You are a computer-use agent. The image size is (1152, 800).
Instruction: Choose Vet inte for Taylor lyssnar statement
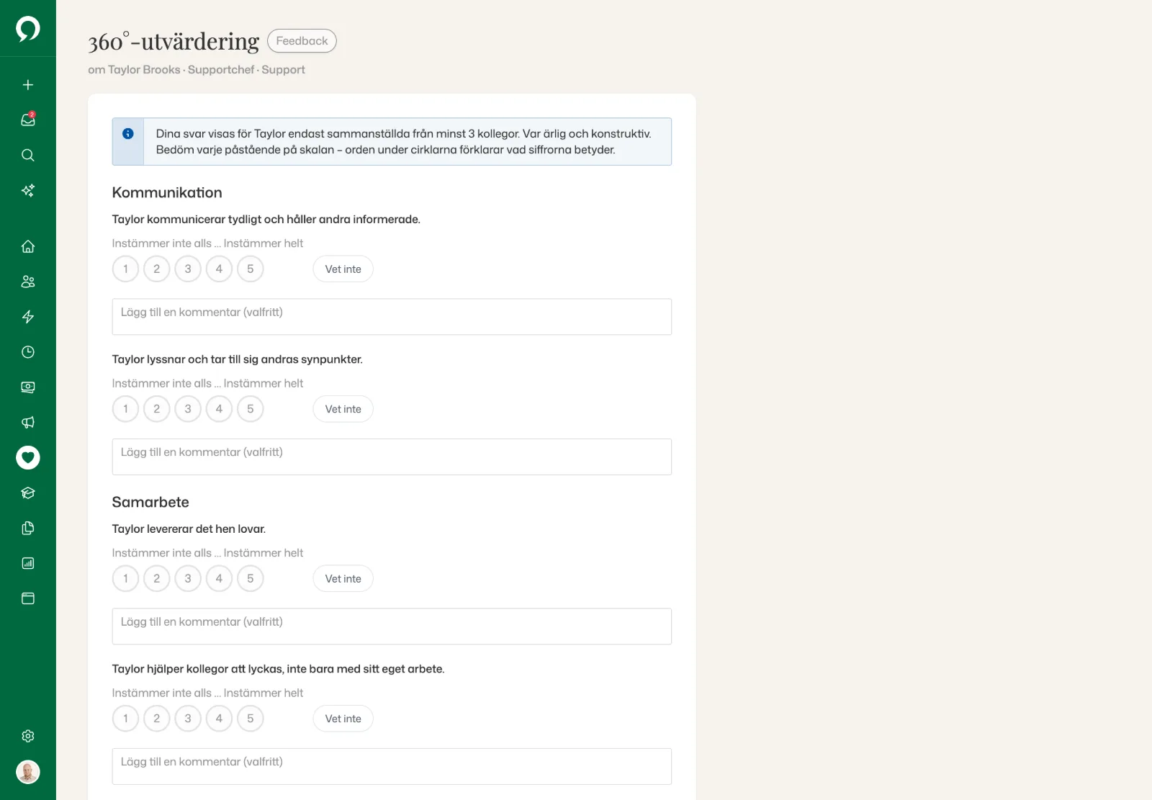pyautogui.click(x=343, y=409)
